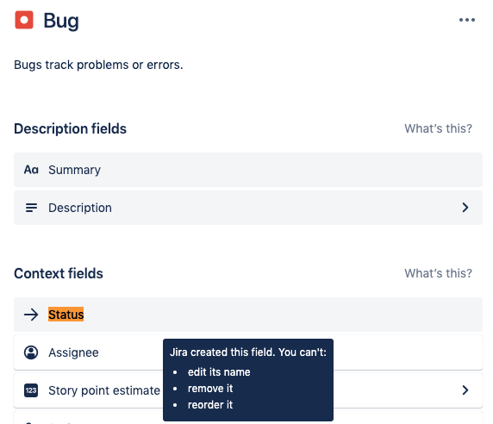Open the three-dot more actions menu

pos(467,20)
